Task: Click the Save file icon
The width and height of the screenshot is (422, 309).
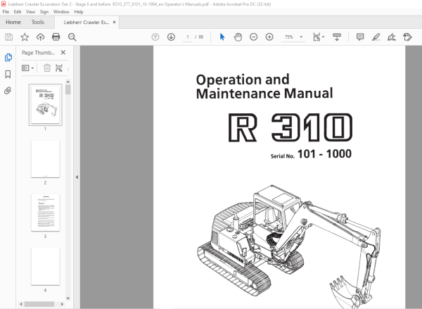Action: (x=9, y=37)
